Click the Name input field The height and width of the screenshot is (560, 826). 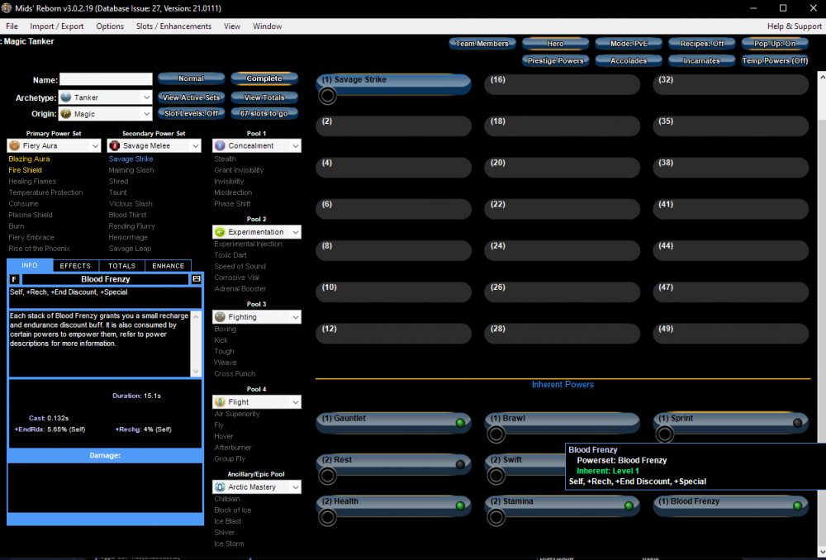click(106, 80)
